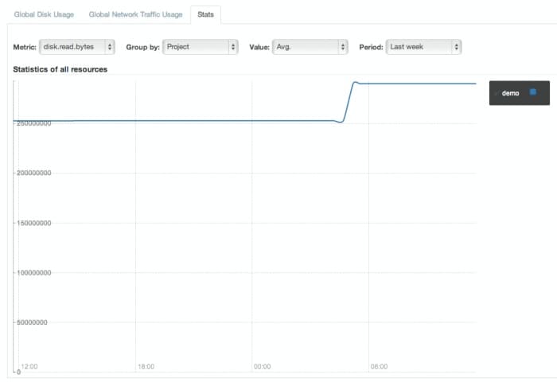
Task: Click the 12:00 time axis label
Action: click(29, 367)
